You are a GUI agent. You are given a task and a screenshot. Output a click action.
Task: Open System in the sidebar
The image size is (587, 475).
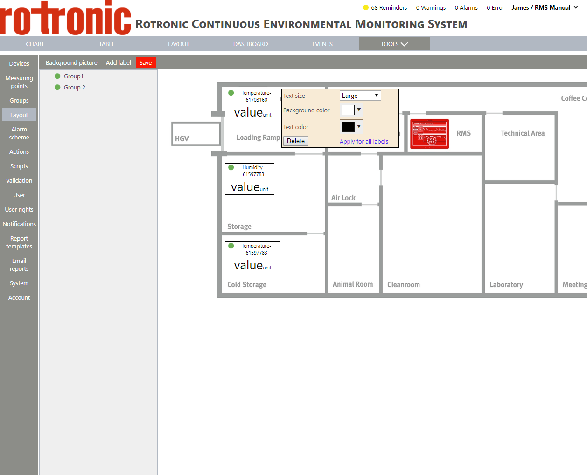19,283
